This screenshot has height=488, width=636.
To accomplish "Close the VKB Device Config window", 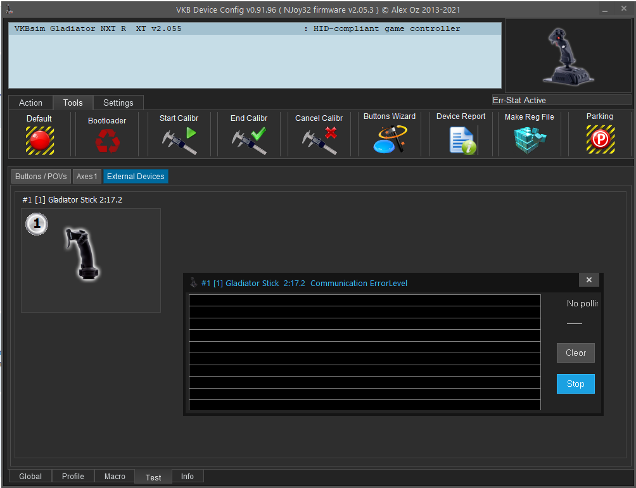I will pyautogui.click(x=624, y=8).
